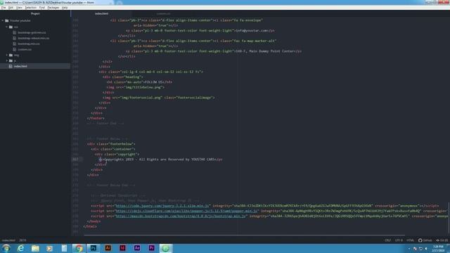Open the Edit menu
This screenshot has width=450, height=253.
(11, 8)
